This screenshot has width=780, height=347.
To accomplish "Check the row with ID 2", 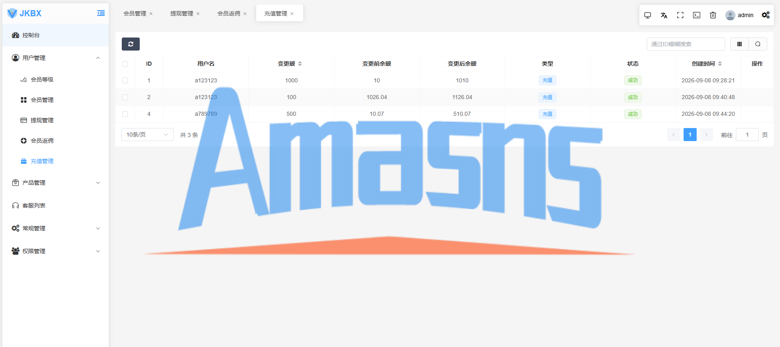I will (x=125, y=97).
